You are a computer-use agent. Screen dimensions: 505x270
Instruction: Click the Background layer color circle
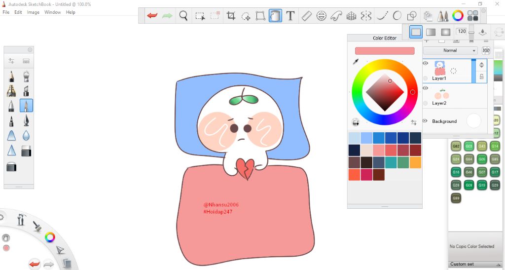[x=473, y=121]
